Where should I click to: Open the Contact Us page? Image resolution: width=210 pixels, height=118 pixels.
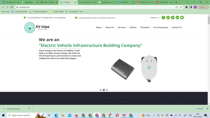tap(177, 27)
